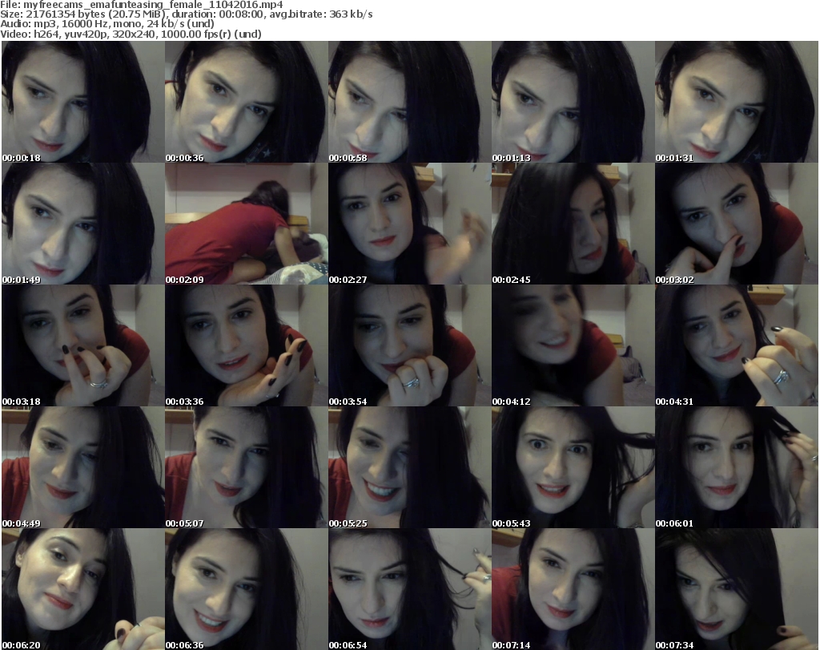Click the frame stamped 00:07:14
Screen dimensions: 820x650
(573, 589)
